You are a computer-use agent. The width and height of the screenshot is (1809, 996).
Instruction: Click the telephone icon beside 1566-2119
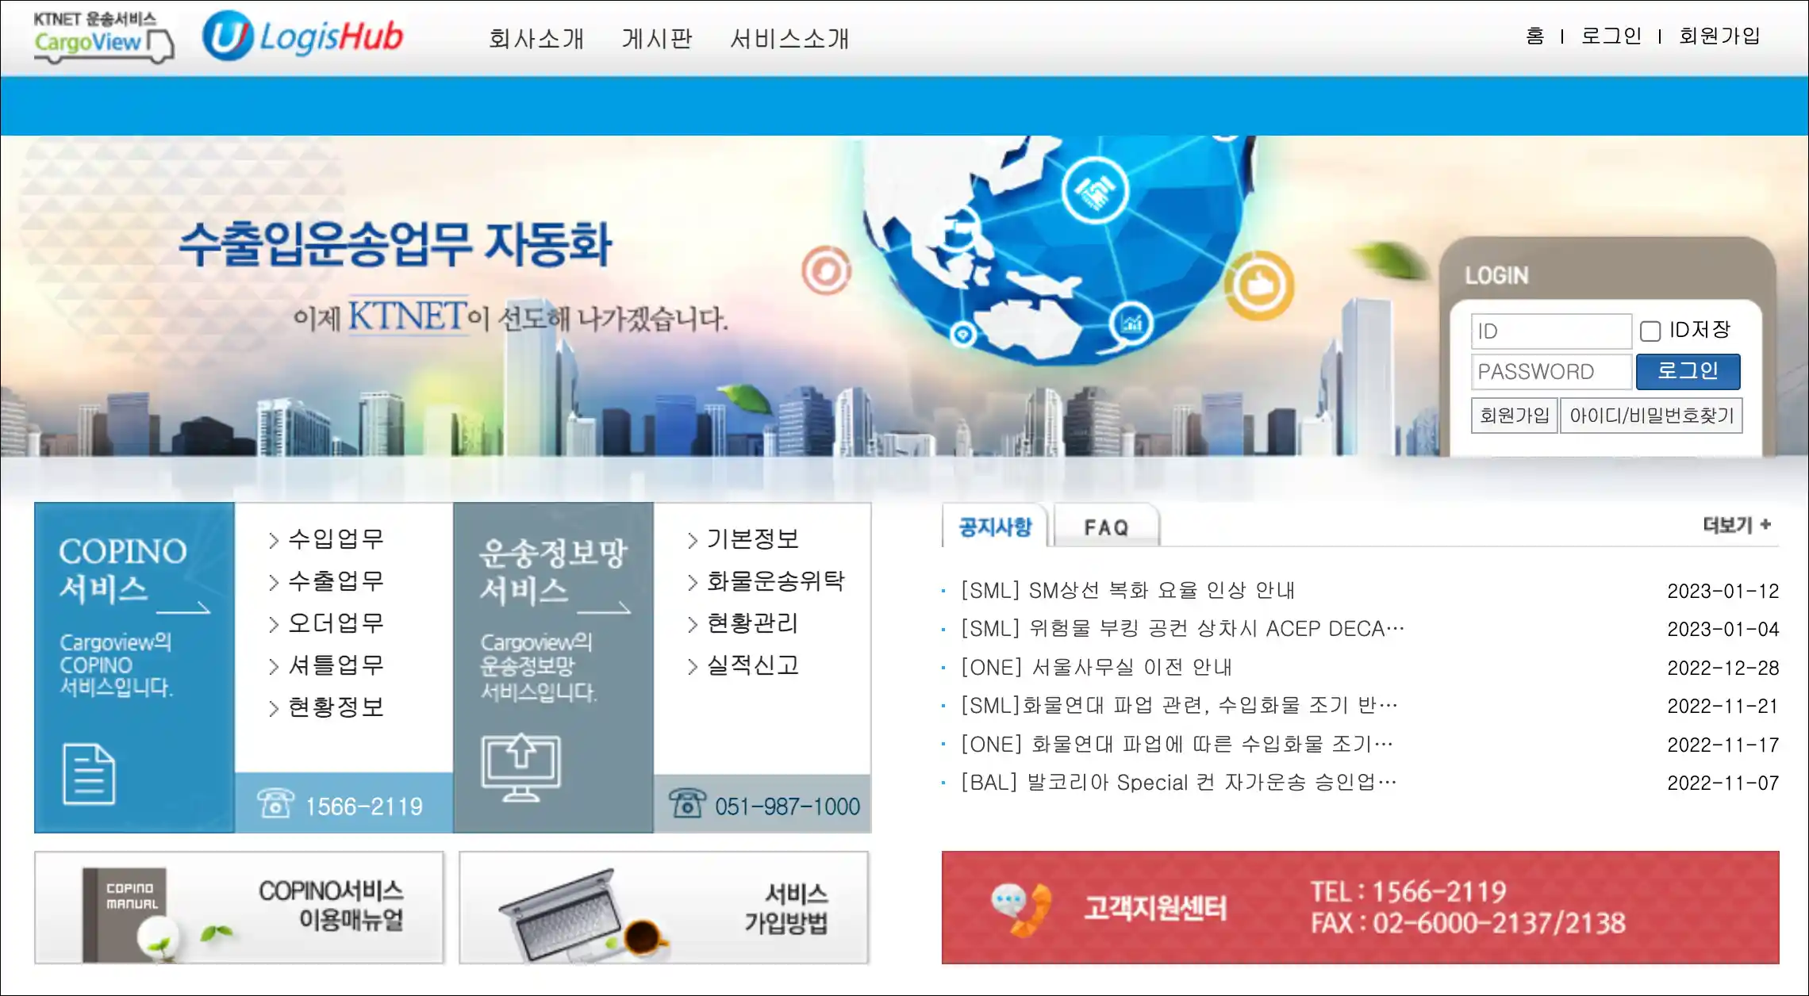[x=275, y=803]
